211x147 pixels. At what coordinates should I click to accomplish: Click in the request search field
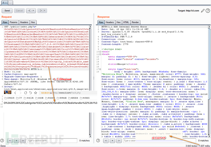point(52,141)
